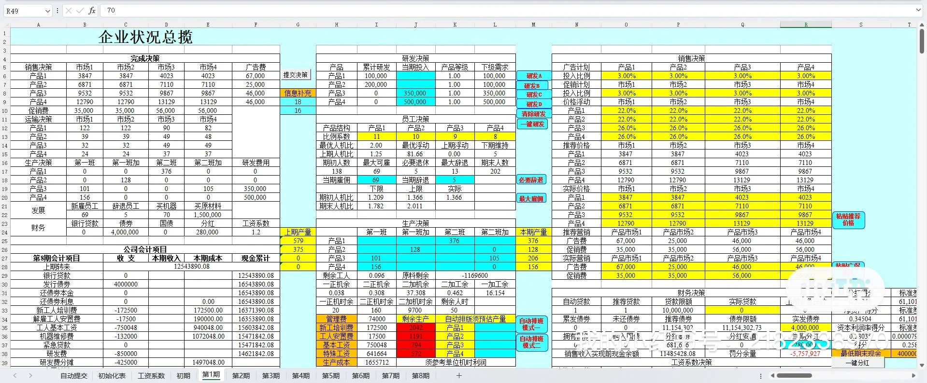Select the 第2期 sheet tab
Image resolution: width=927 pixels, height=383 pixels.
(241, 375)
